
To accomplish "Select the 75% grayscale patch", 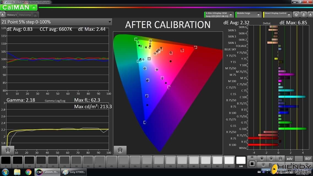I will [182, 161].
